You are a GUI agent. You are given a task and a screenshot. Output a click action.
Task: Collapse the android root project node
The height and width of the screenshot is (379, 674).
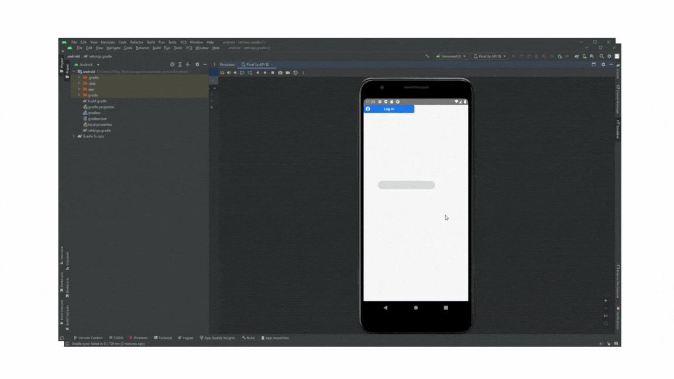tap(74, 72)
